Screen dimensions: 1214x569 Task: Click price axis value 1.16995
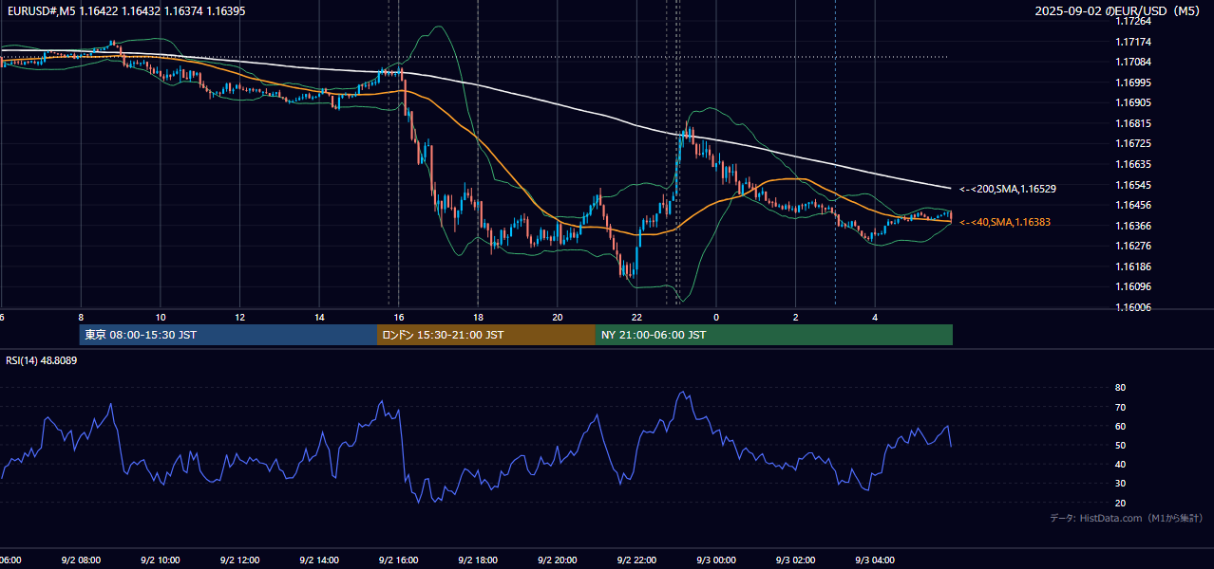pos(1134,83)
